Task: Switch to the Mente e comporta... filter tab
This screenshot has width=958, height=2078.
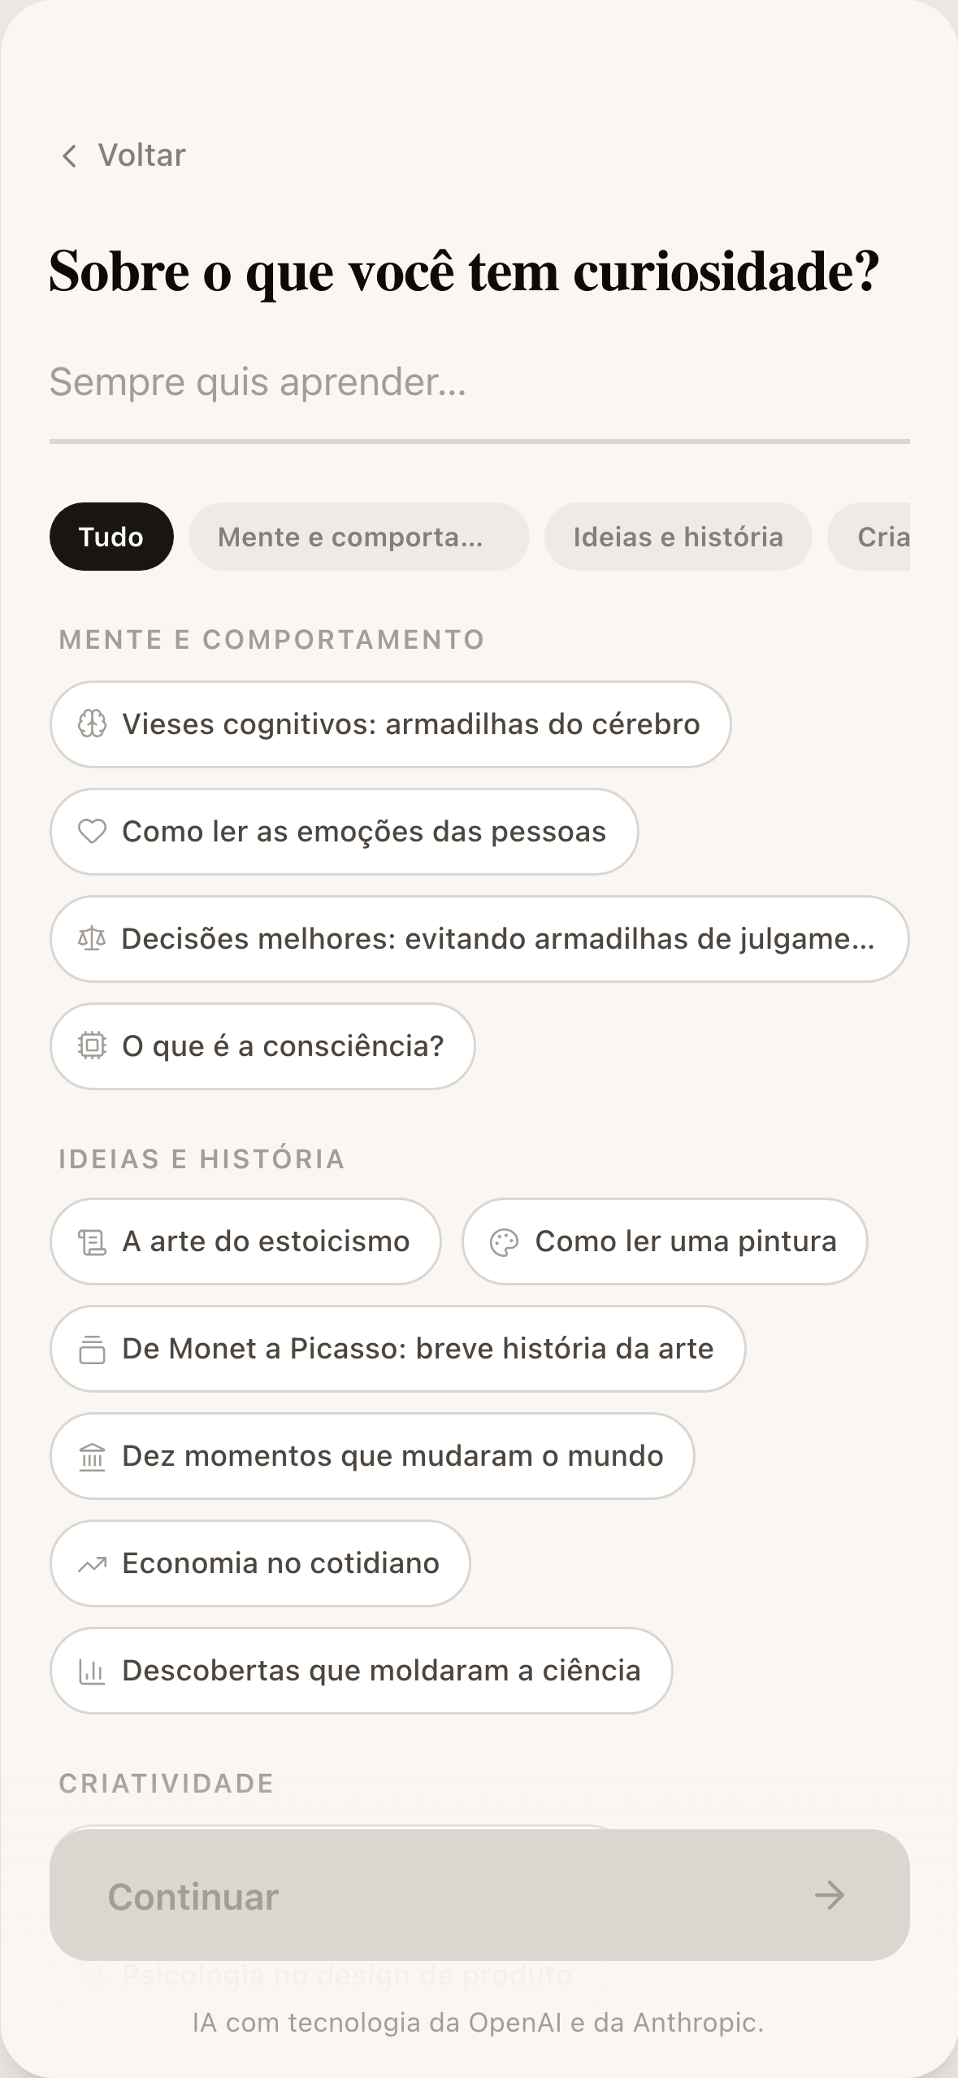Action: pyautogui.click(x=359, y=537)
